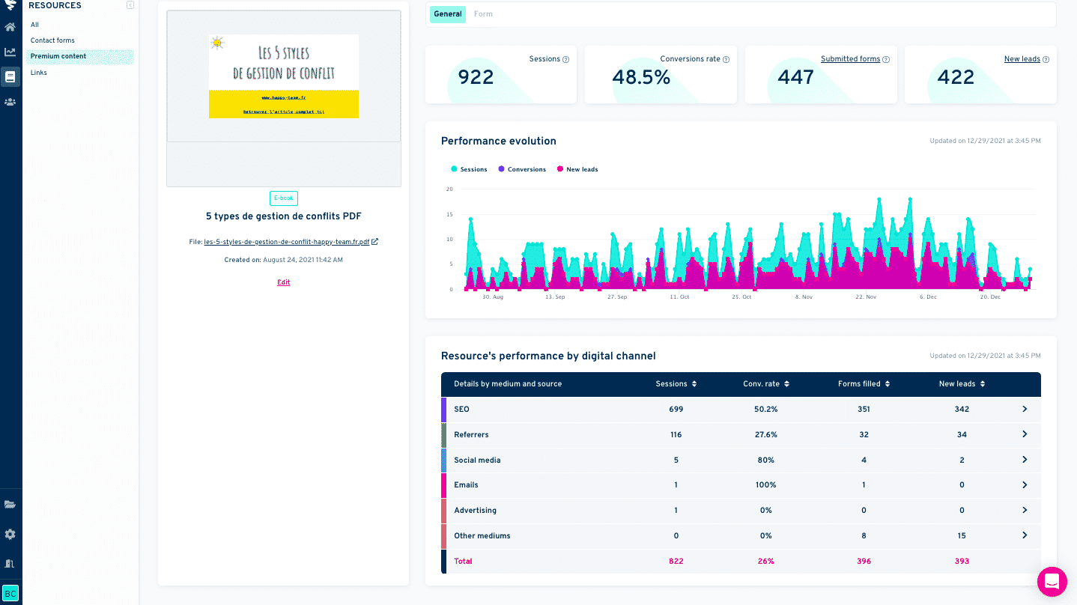The height and width of the screenshot is (605, 1077).
Task: Open the BC account avatar
Action: click(x=10, y=593)
